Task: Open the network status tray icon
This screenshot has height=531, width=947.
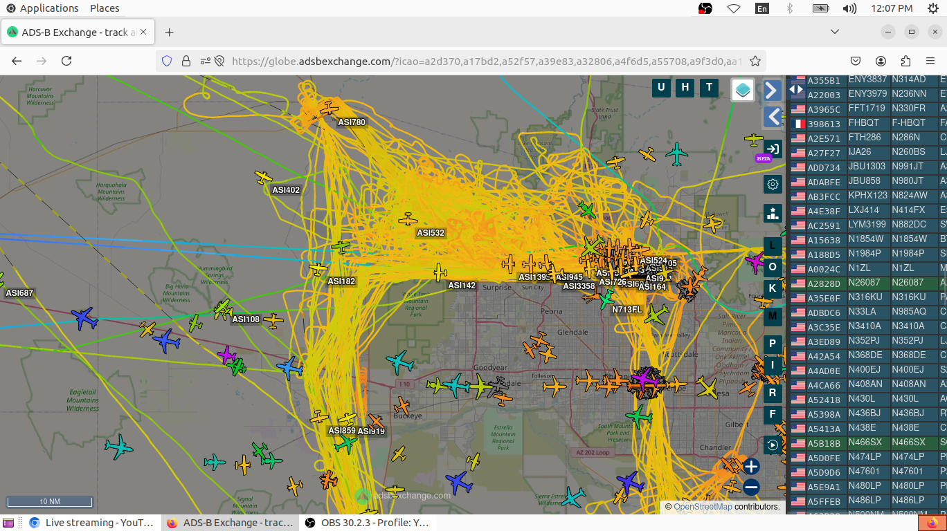Action: pos(734,8)
